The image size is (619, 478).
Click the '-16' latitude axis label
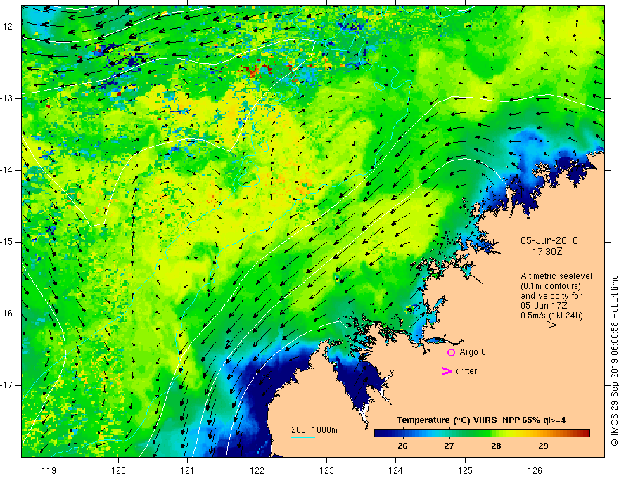(x=8, y=314)
